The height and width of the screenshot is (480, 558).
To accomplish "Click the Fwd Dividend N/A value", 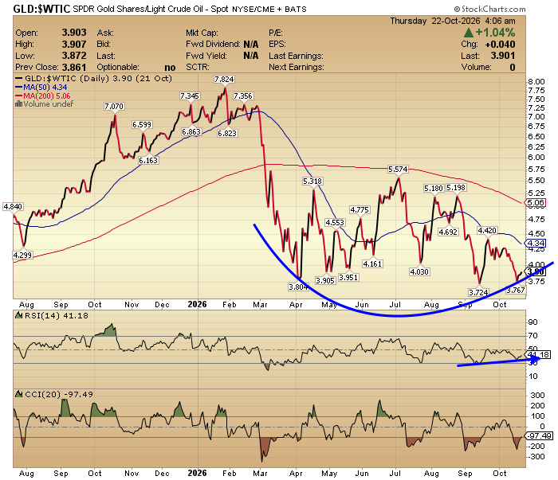I will [x=251, y=45].
